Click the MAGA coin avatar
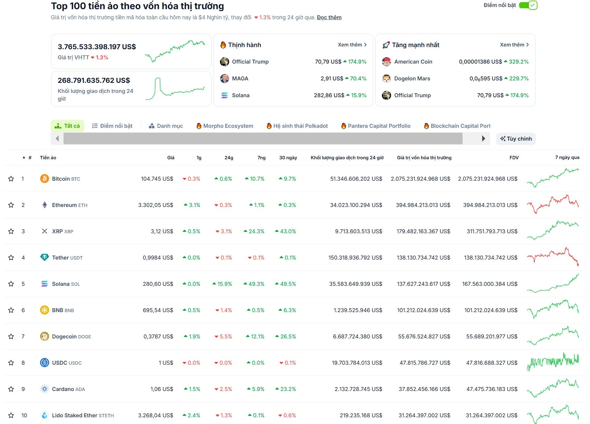 [x=225, y=79]
